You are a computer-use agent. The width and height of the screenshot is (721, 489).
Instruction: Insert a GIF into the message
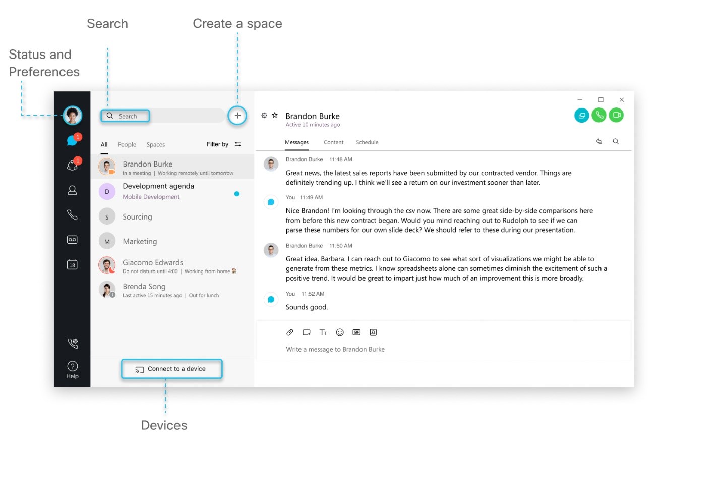[356, 332]
